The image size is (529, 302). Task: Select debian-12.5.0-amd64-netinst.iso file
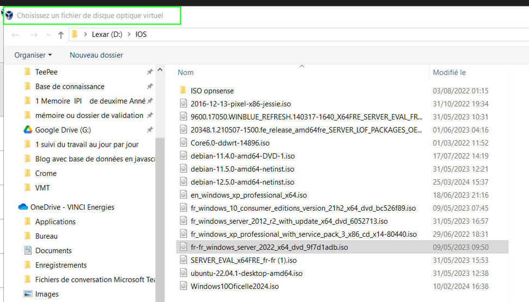point(242,182)
